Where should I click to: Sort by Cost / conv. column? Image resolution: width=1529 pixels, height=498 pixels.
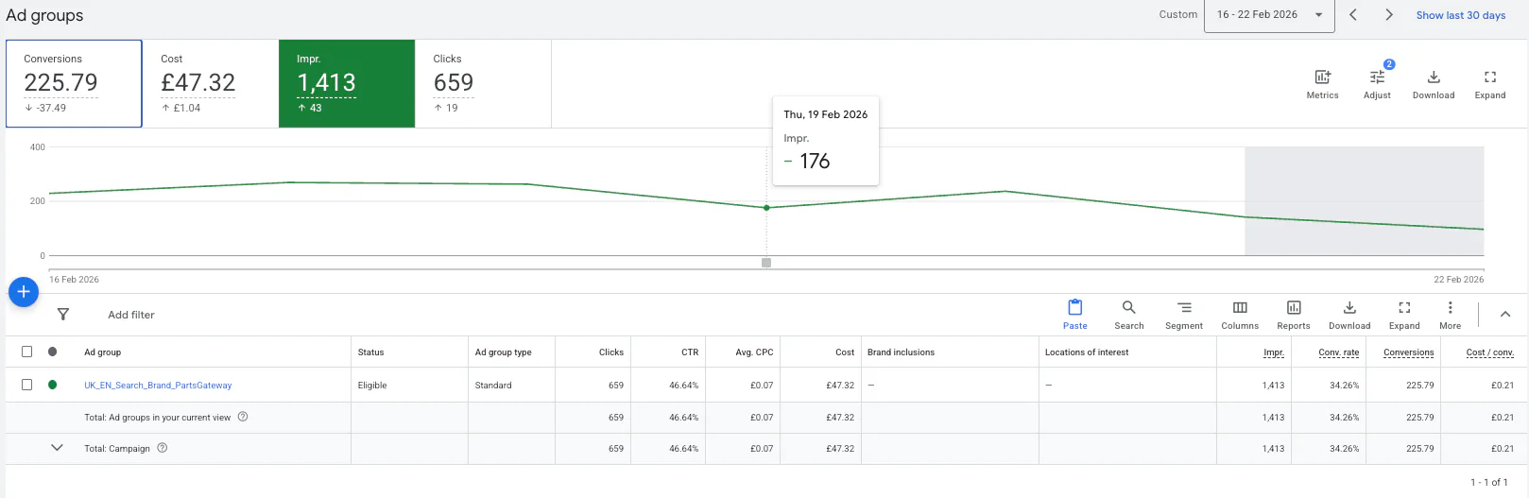[x=1490, y=352]
